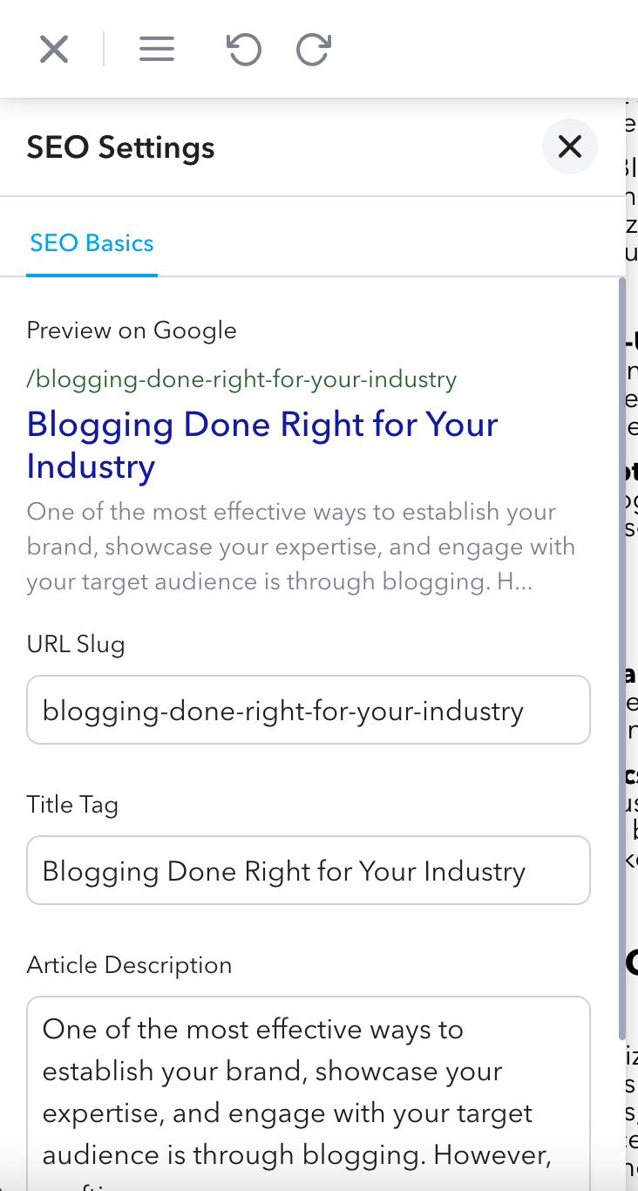Dismiss SEO Settings with its circular X button
The height and width of the screenshot is (1191, 638).
coord(570,146)
